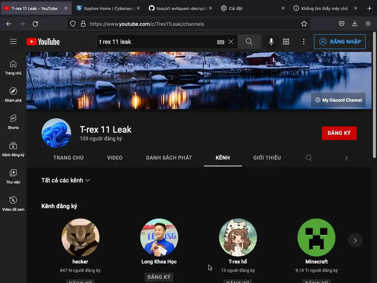Open Shorts in sidebar
Screen dimensions: 377x283
tap(13, 122)
